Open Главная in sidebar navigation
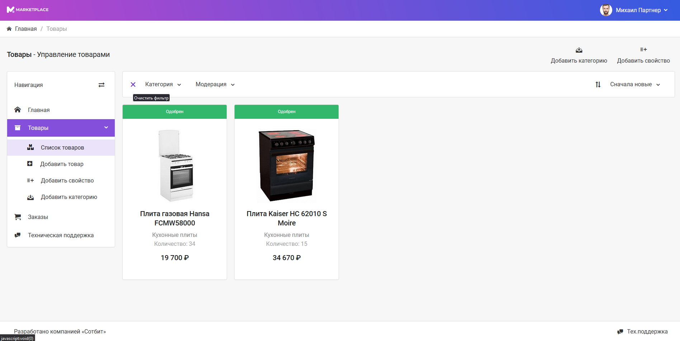 point(39,110)
